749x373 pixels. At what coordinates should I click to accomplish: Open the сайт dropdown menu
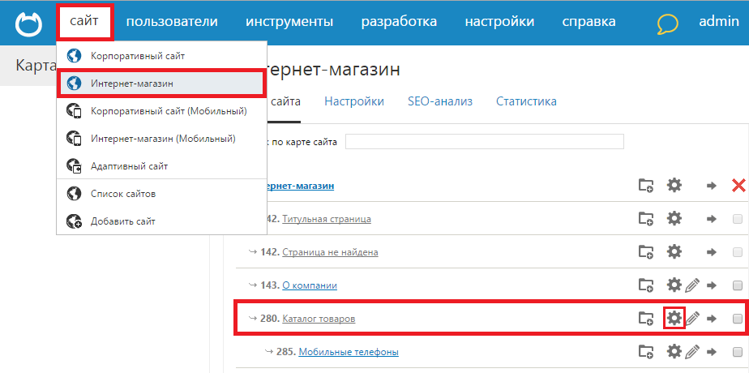(x=85, y=22)
